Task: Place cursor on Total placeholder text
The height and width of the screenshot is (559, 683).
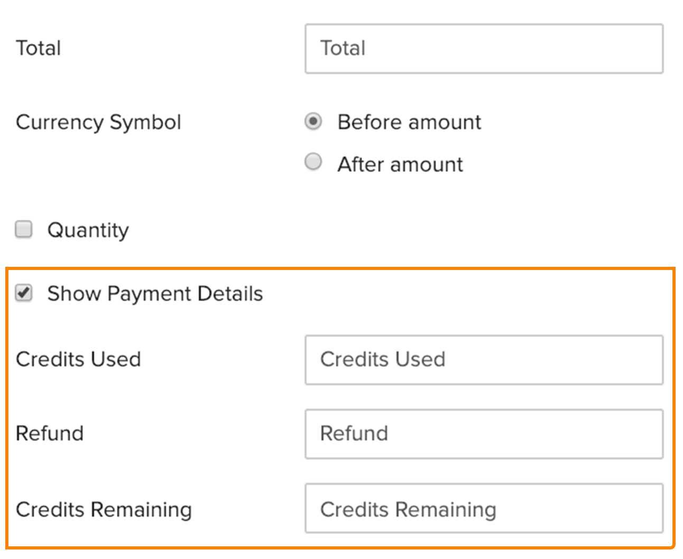Action: [x=343, y=48]
